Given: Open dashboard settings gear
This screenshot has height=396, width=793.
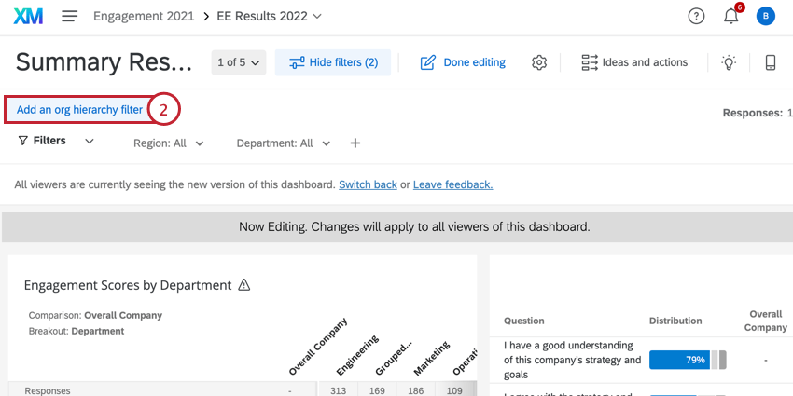Looking at the screenshot, I should 539,62.
